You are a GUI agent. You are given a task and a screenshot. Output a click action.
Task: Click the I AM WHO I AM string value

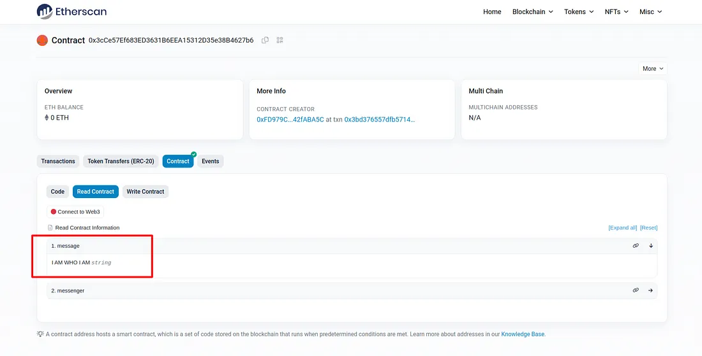click(71, 262)
